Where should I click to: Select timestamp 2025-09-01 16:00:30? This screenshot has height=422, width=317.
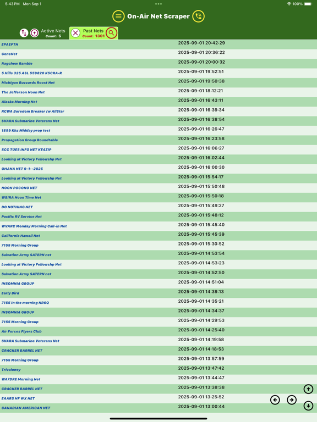click(201, 167)
